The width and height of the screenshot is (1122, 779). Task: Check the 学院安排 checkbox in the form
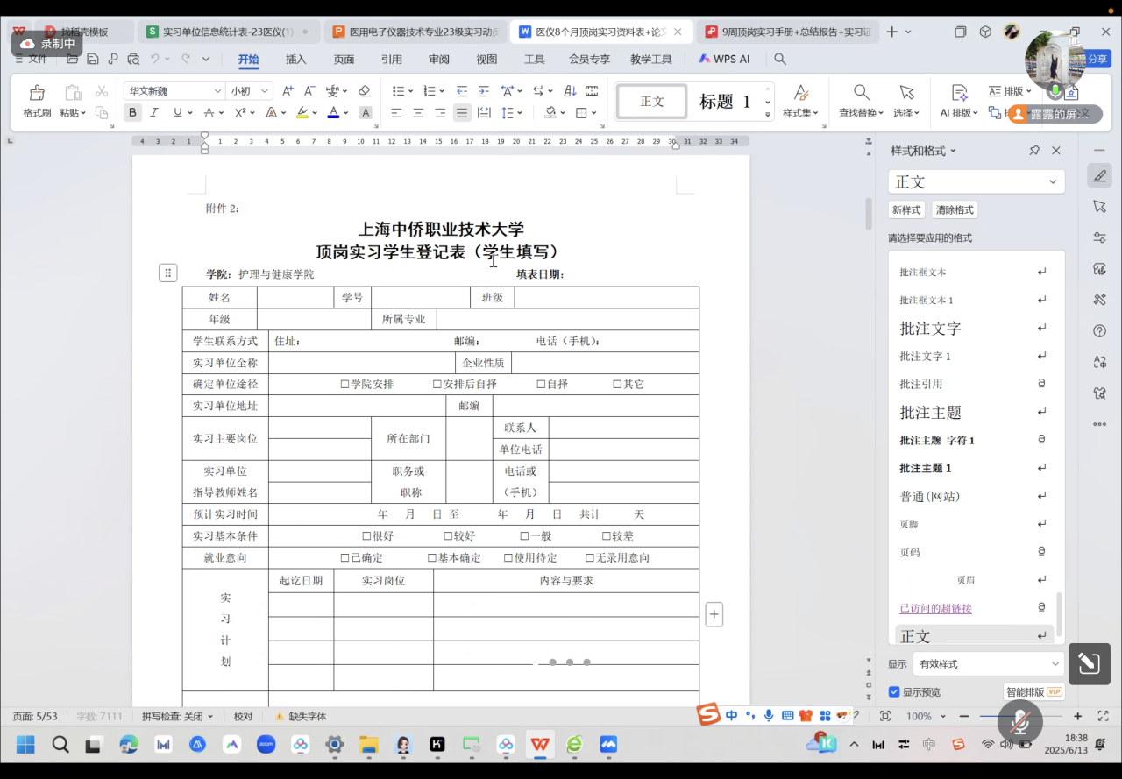coord(344,384)
